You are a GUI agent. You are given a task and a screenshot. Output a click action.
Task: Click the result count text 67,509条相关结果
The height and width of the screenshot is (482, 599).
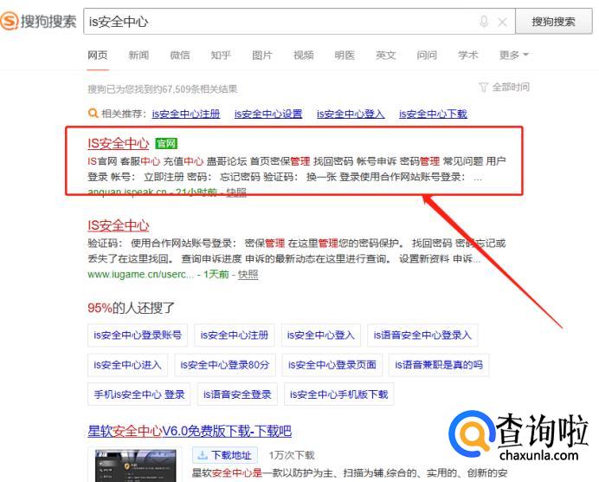pos(199,89)
